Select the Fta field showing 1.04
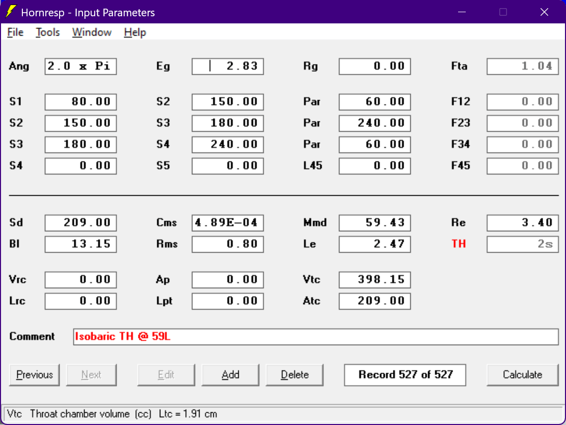Viewport: 566px width, 425px height. coord(522,66)
